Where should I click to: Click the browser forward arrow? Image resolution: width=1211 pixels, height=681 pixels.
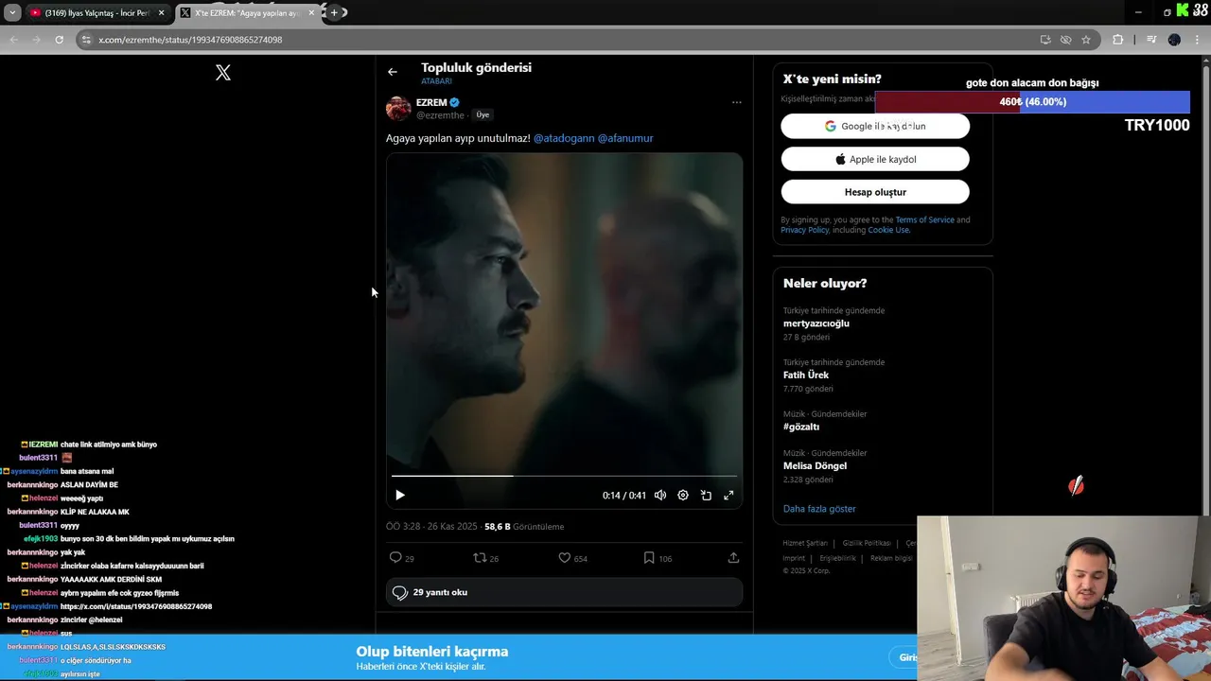pyautogui.click(x=36, y=40)
